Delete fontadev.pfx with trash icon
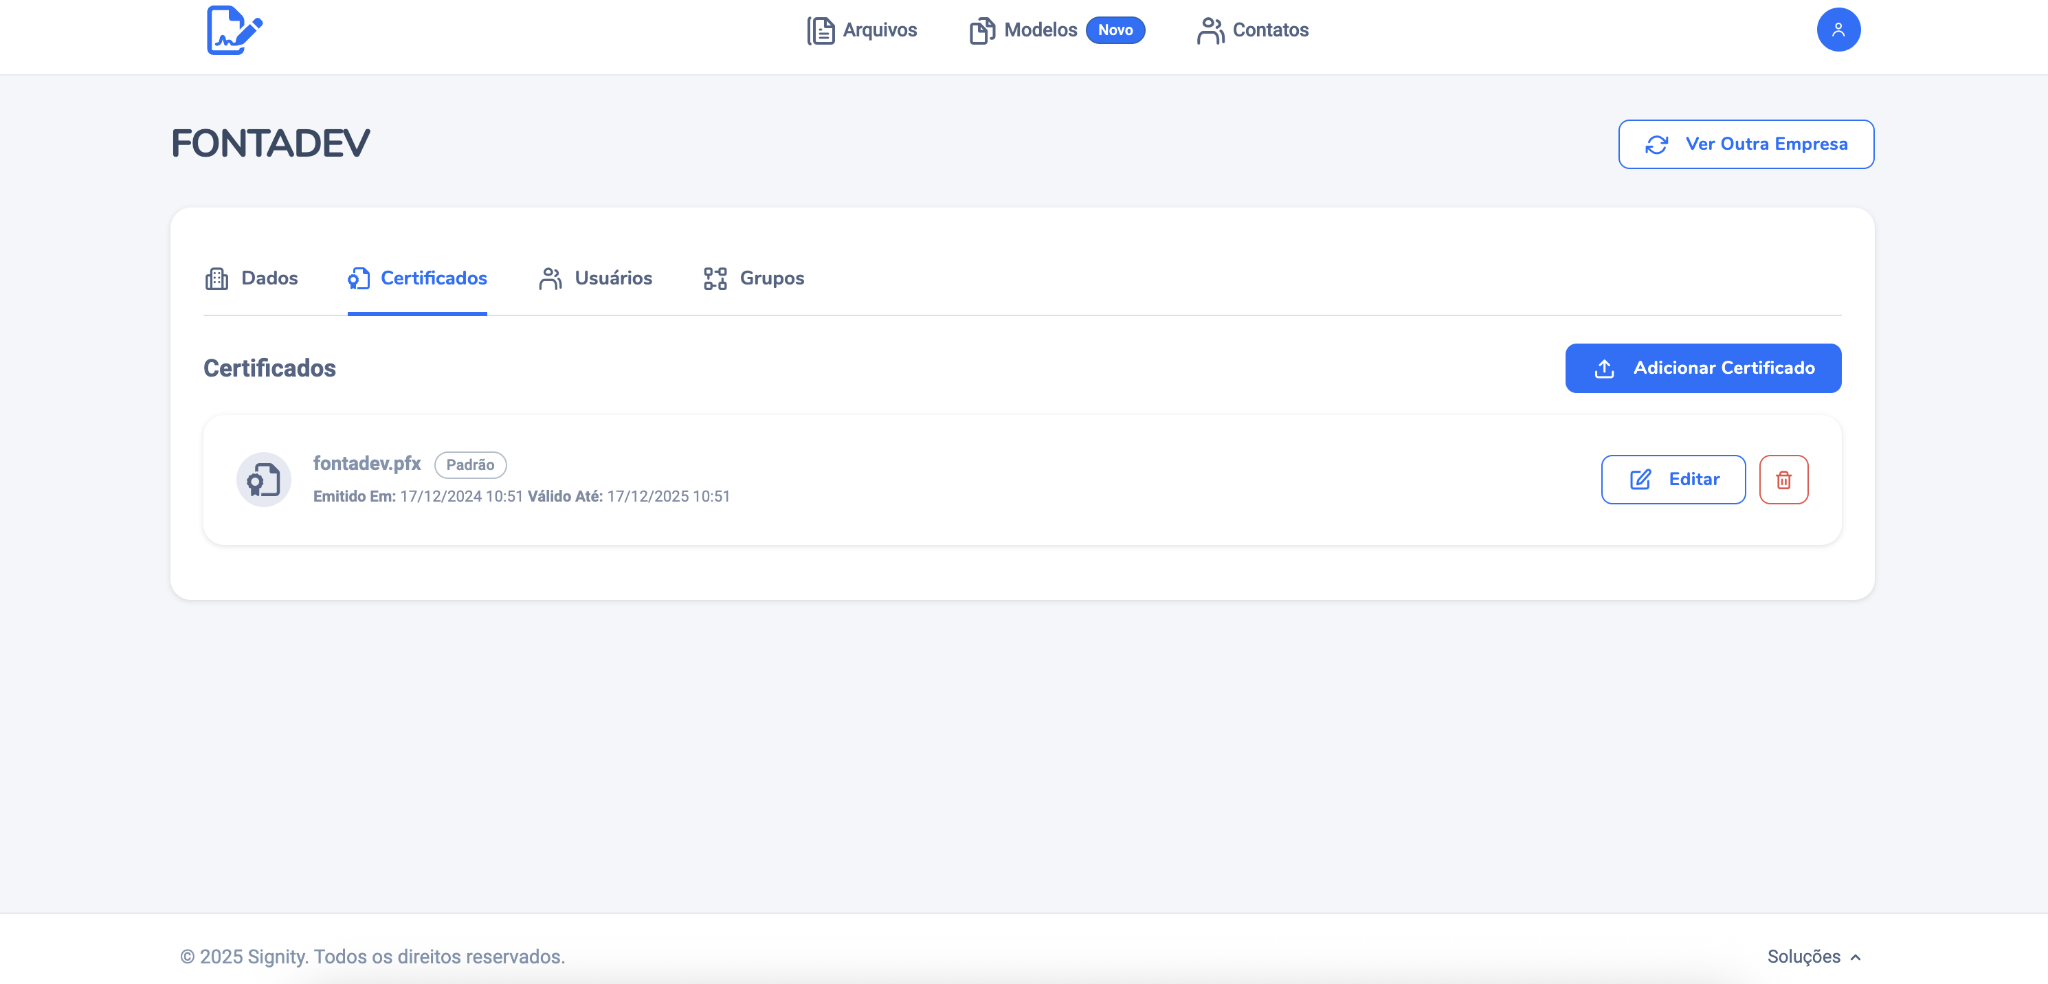 click(1783, 479)
